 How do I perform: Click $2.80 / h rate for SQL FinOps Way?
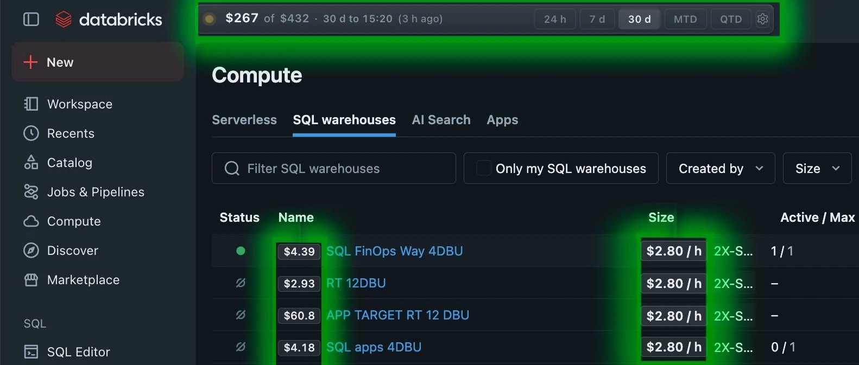[674, 251]
